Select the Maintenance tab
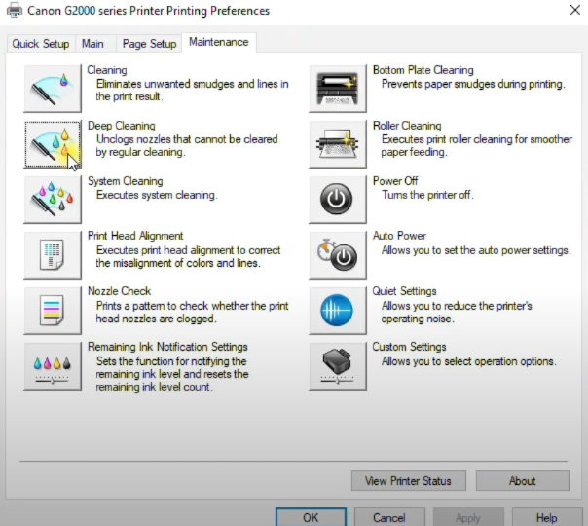The width and height of the screenshot is (588, 526). pos(219,42)
